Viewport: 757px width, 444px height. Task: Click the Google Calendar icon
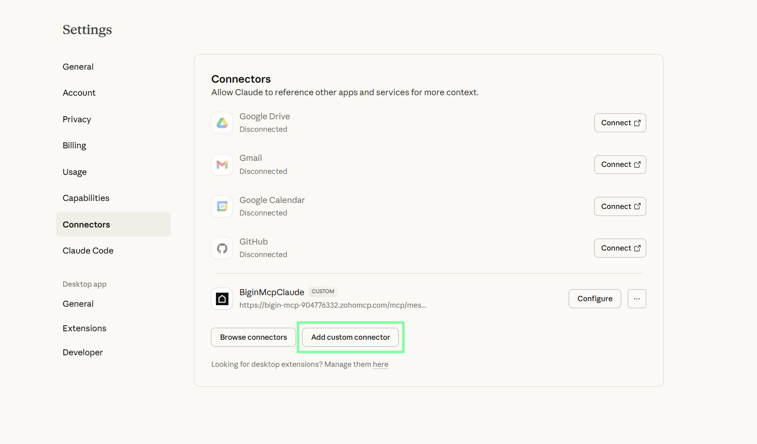tap(222, 206)
